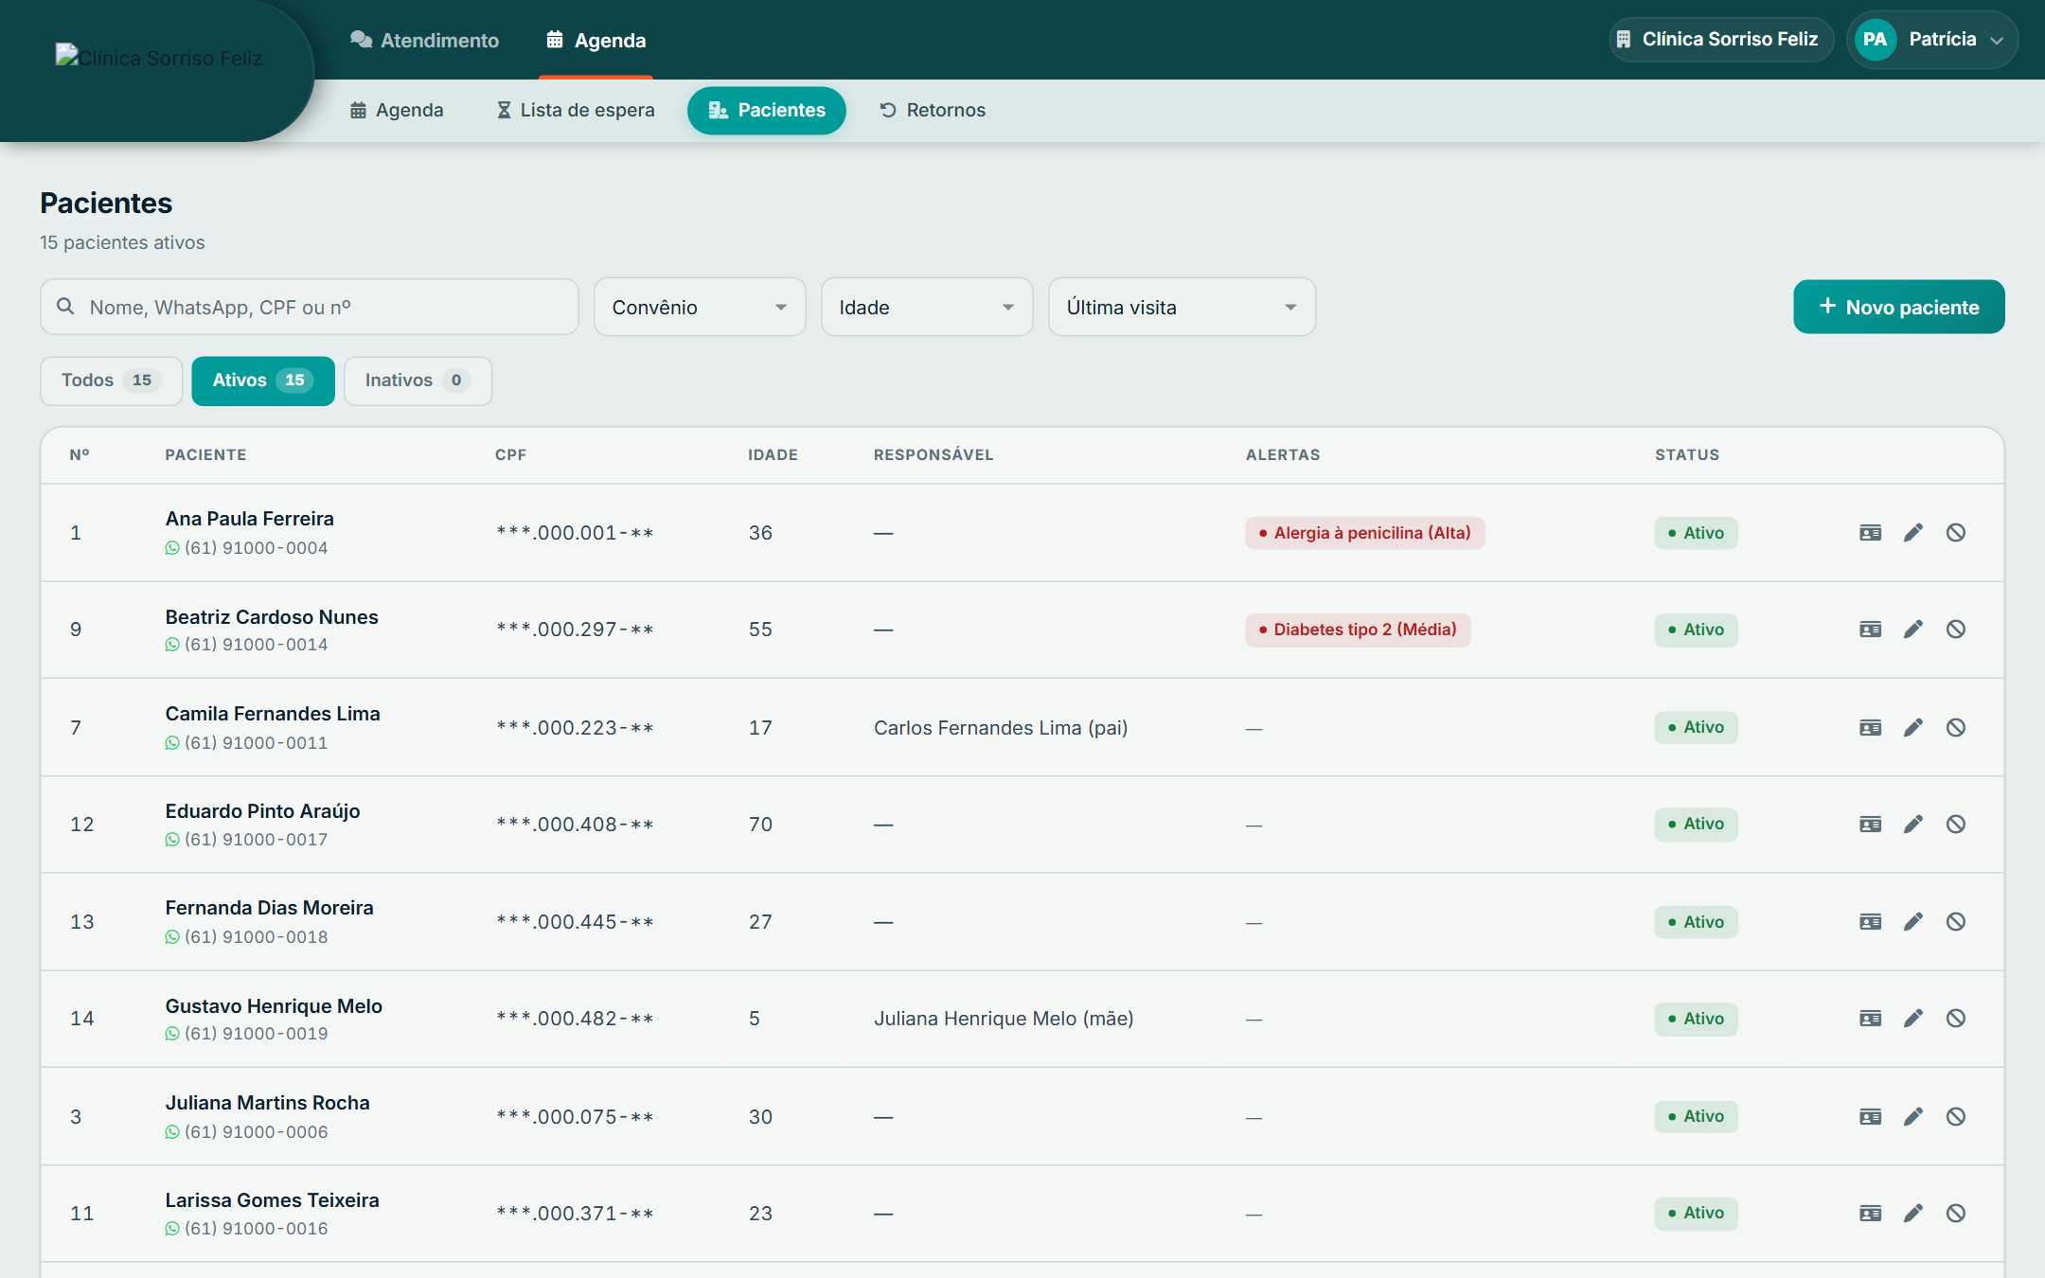Open record card icon for Ana Paula Ferreira

click(x=1870, y=533)
